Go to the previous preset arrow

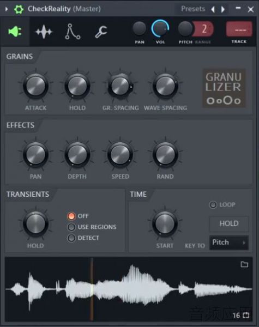(213, 9)
